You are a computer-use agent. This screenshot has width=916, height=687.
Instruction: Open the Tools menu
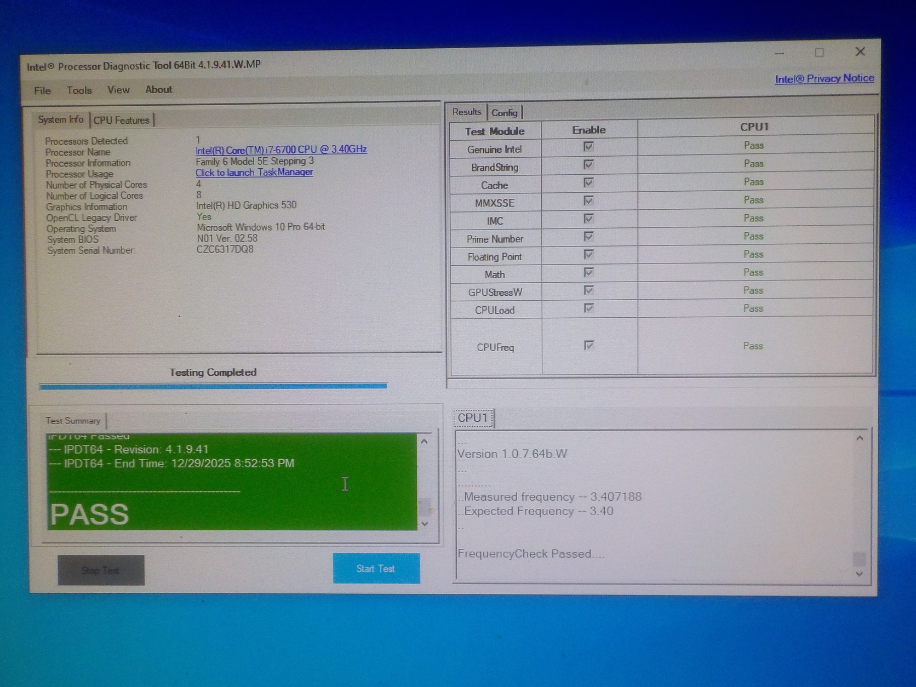79,90
